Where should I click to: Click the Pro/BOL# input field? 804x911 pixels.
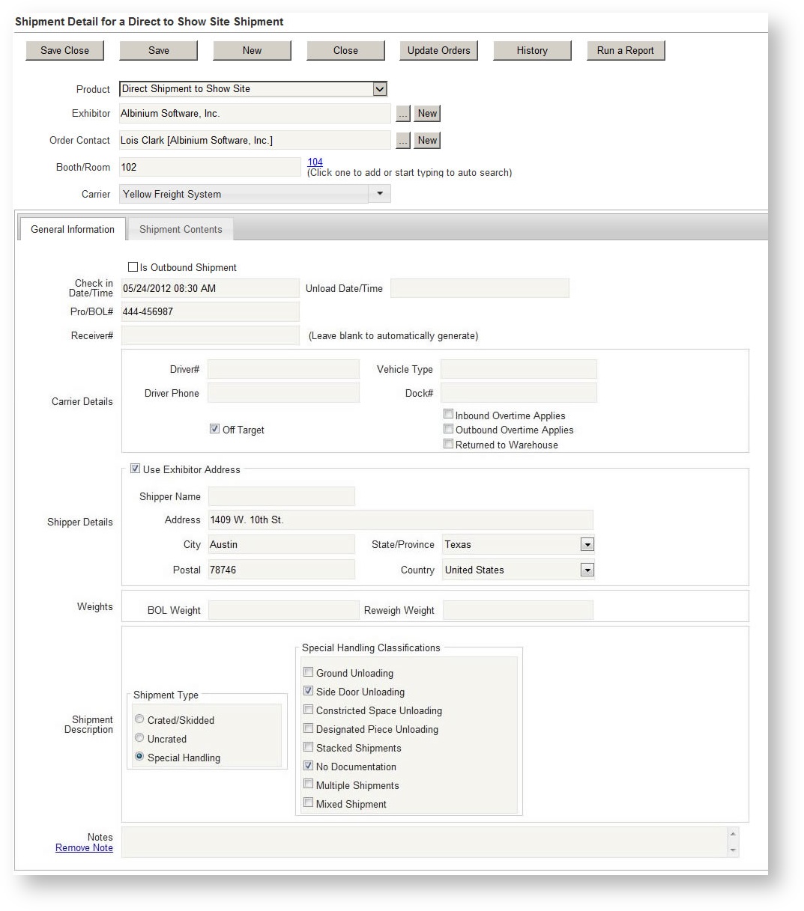(210, 311)
